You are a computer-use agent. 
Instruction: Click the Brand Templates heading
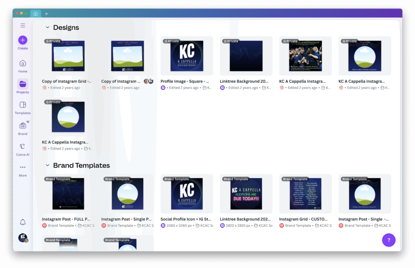(x=81, y=165)
